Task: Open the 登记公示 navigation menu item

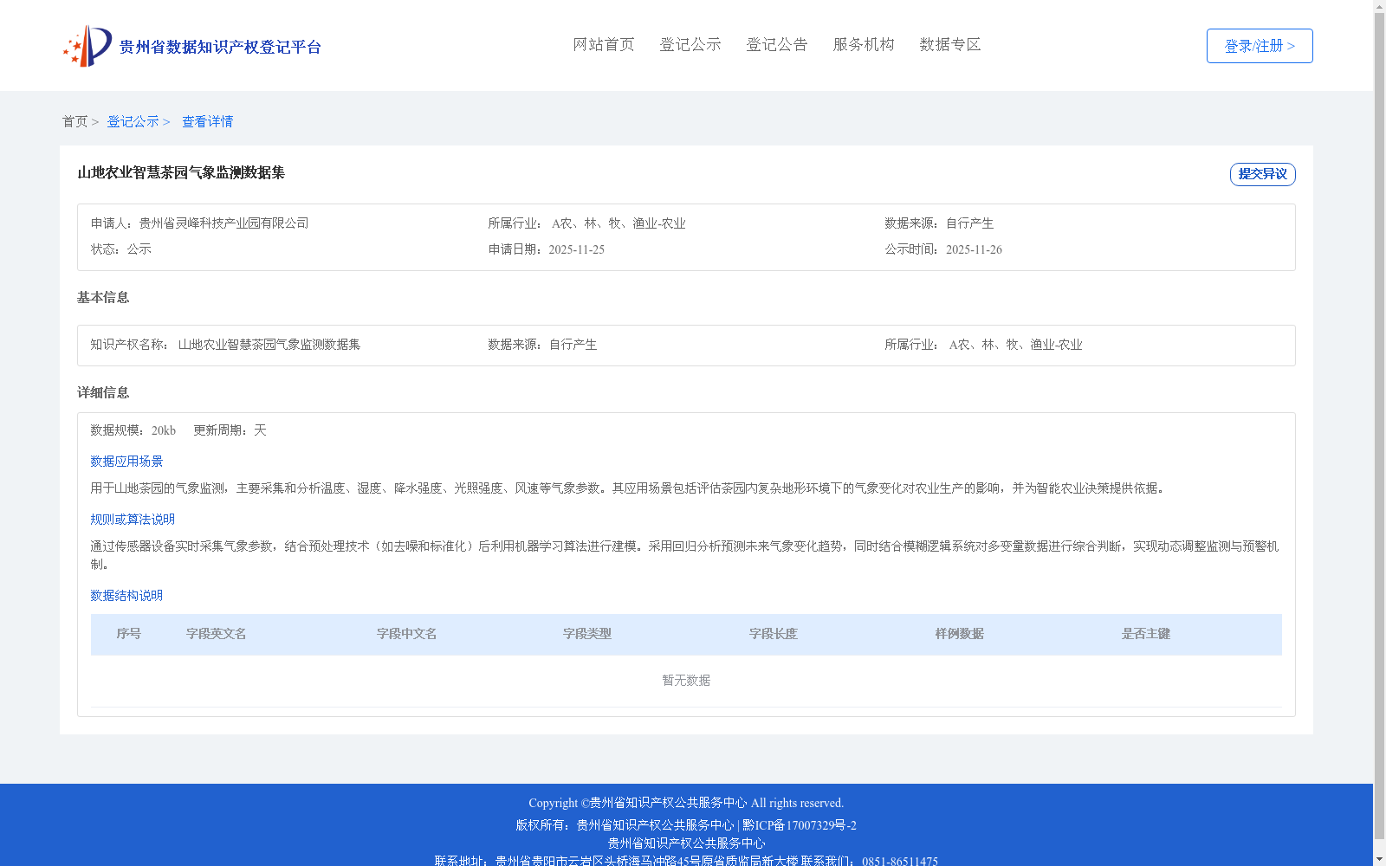Action: click(x=690, y=45)
